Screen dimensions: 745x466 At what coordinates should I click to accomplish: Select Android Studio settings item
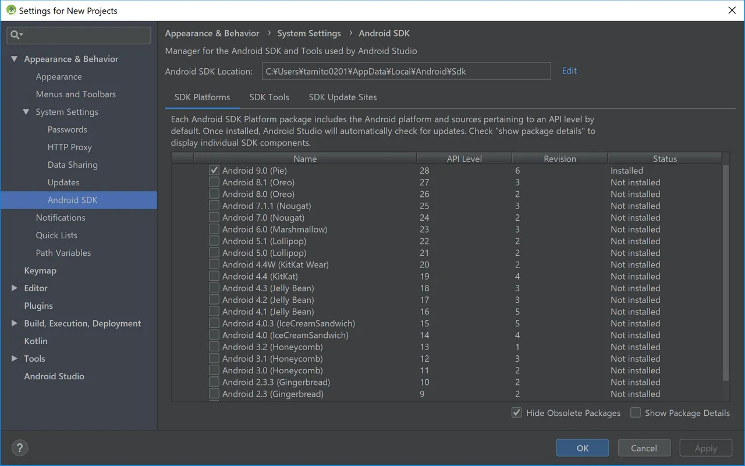[54, 376]
